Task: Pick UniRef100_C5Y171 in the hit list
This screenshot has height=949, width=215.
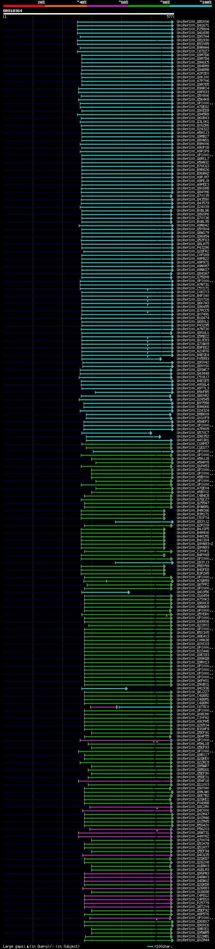Action: coord(192,289)
